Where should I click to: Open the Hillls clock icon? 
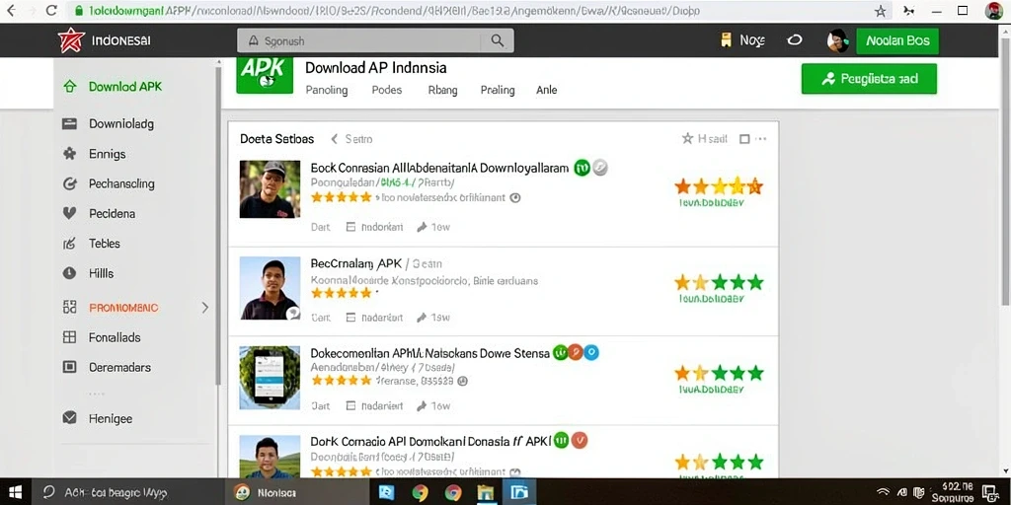70,273
